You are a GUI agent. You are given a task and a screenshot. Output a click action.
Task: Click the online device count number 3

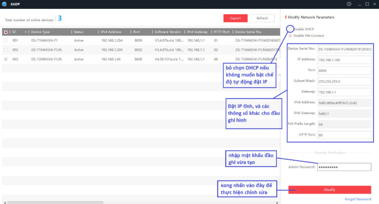pyautogui.click(x=60, y=18)
